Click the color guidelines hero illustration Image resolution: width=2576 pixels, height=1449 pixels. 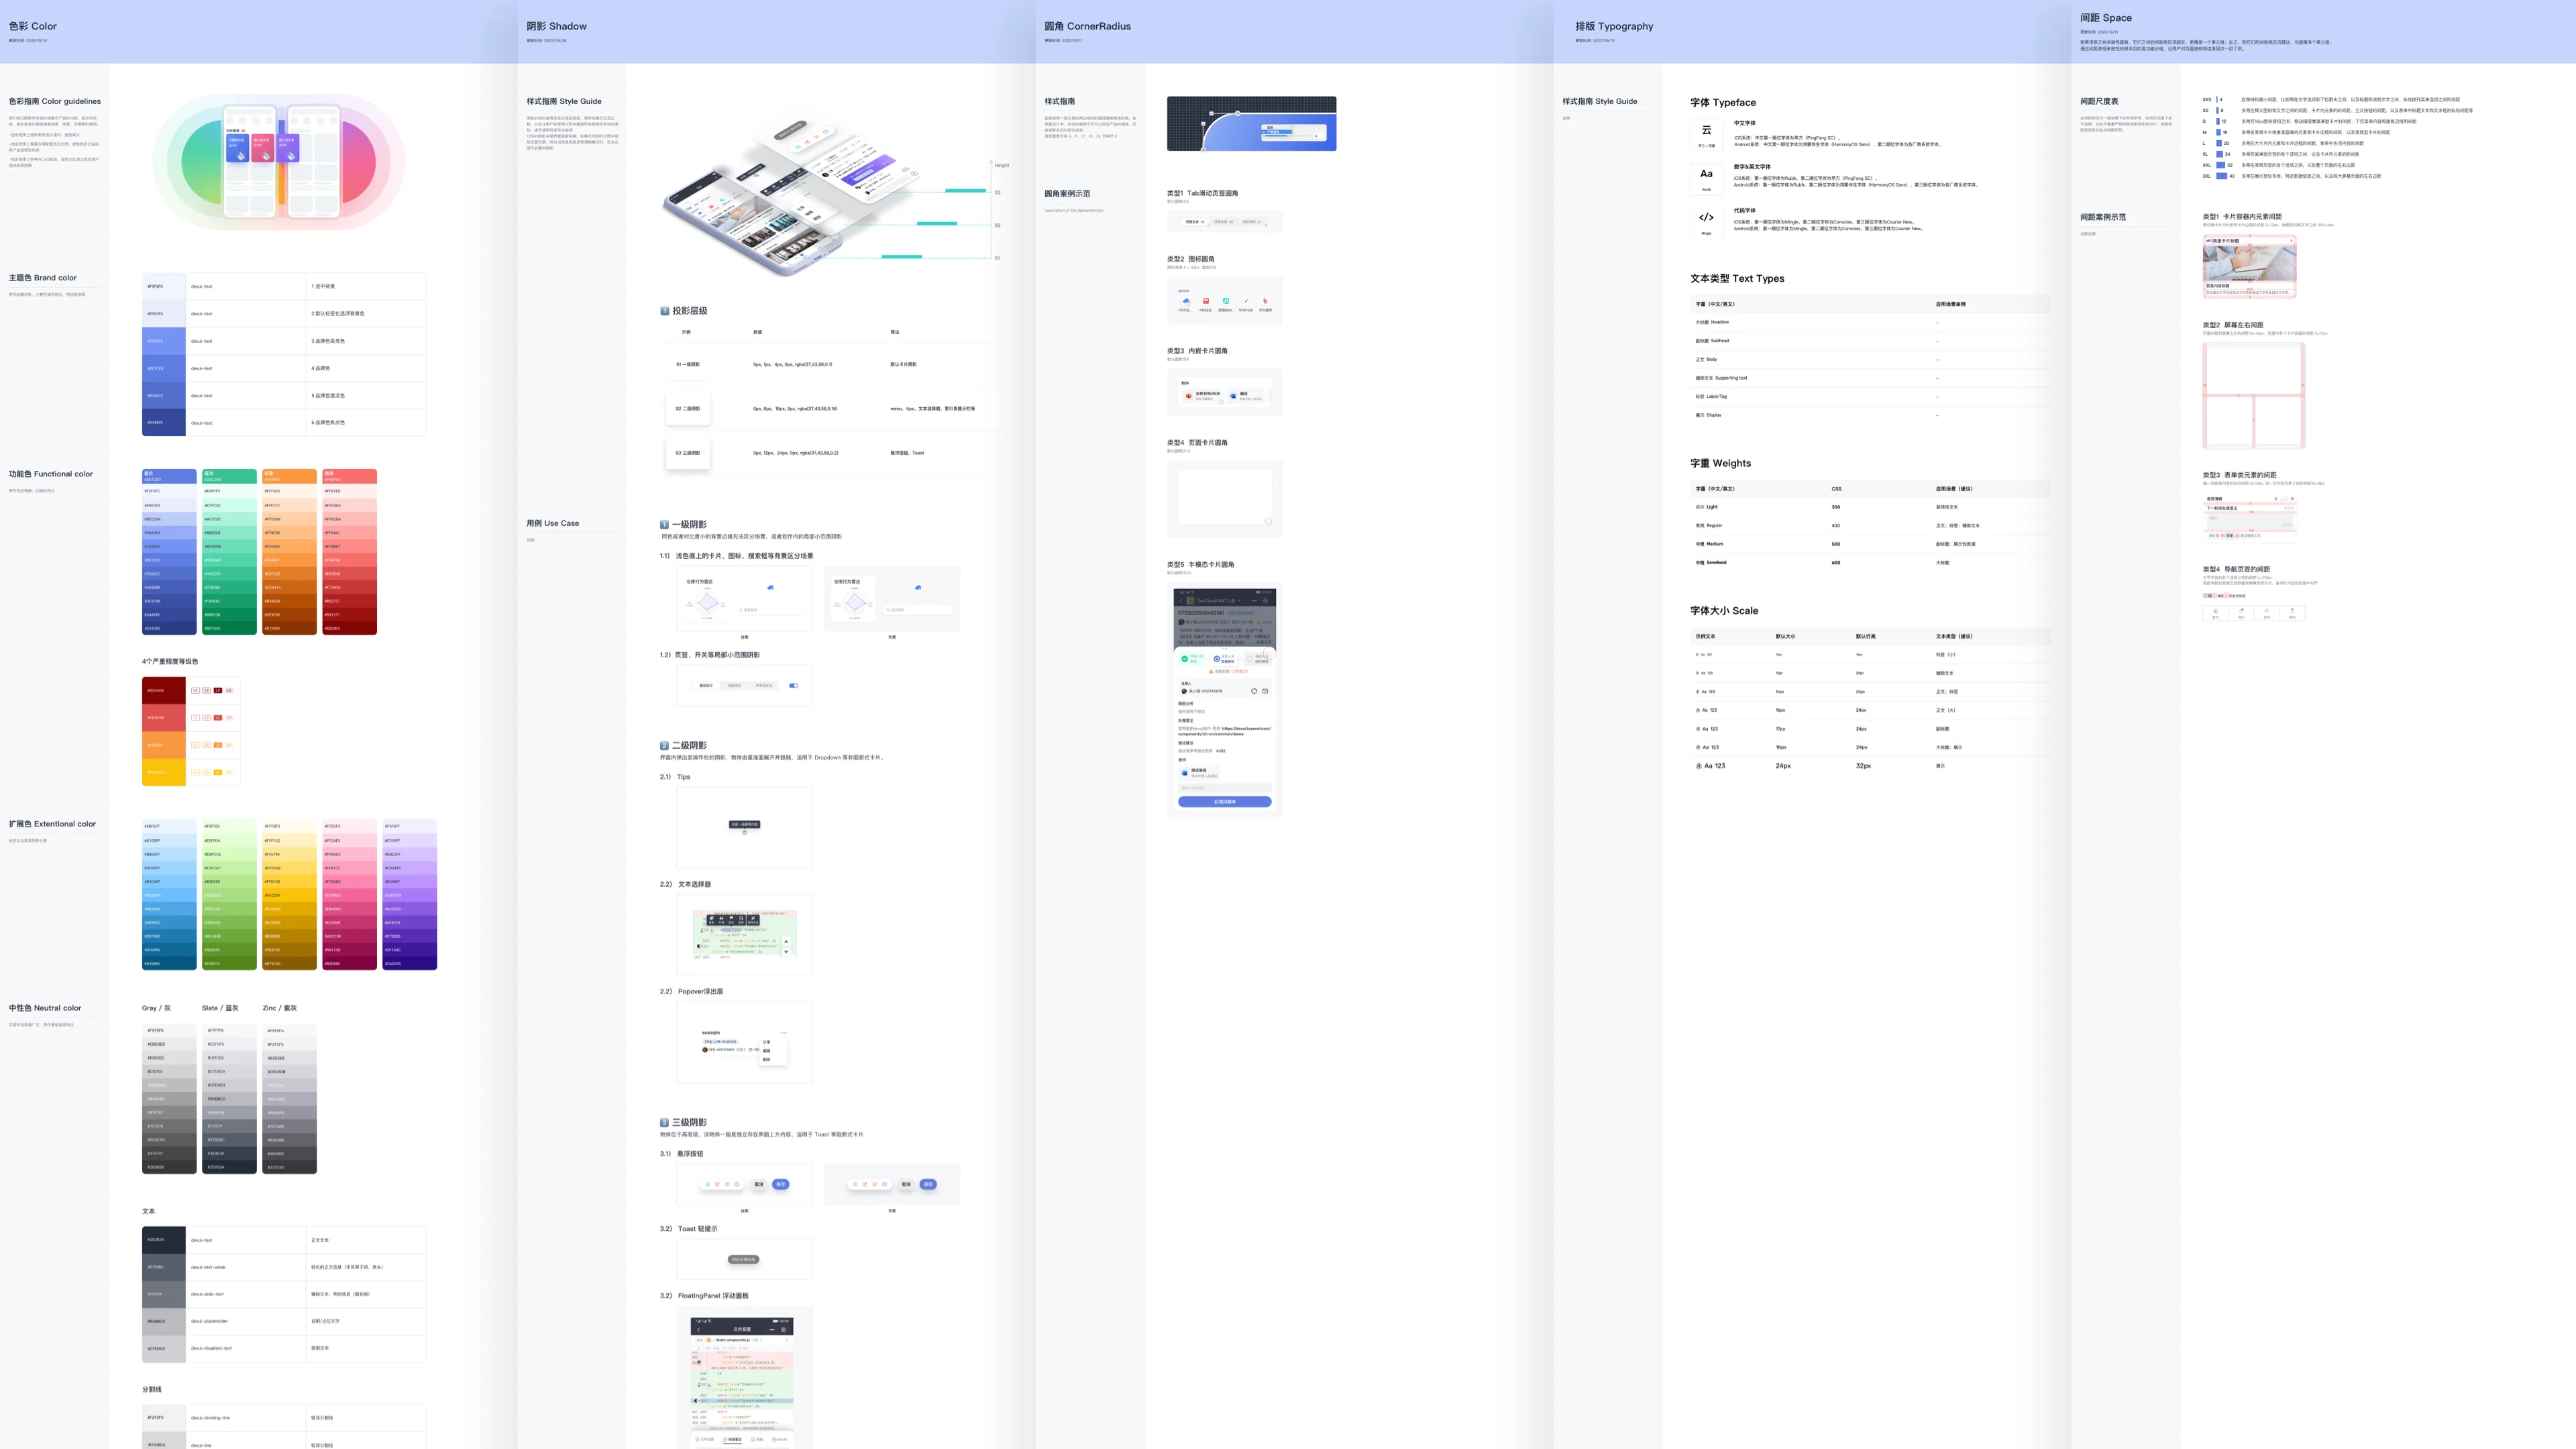pos(279,162)
